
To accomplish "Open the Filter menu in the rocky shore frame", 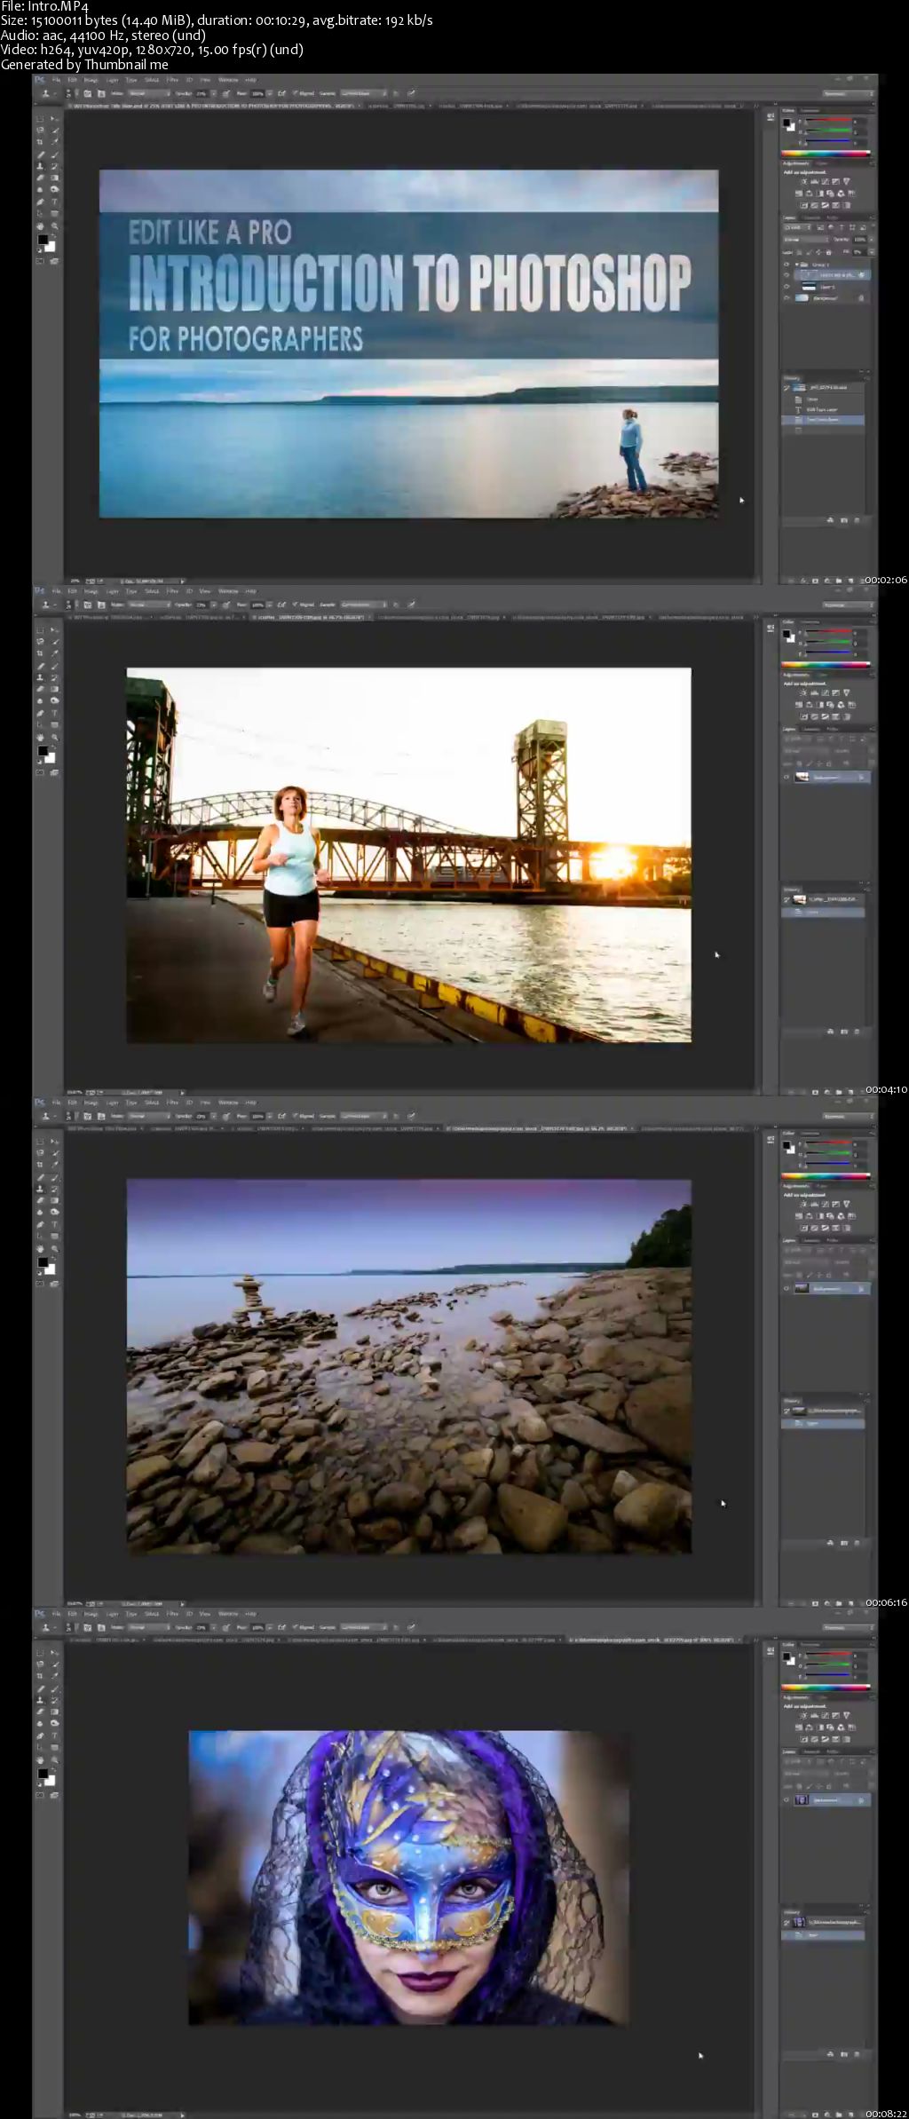I will [172, 1103].
